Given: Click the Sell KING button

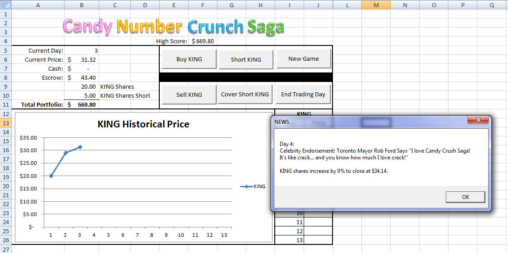Looking at the screenshot, I should (189, 95).
